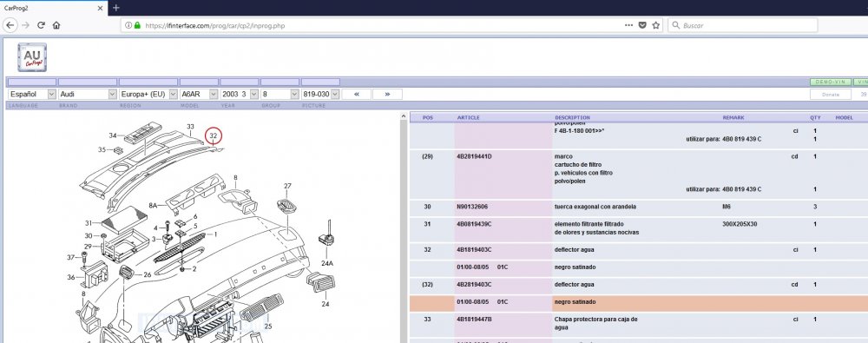
Task: Open the 2003 year dropdown
Action: pos(240,94)
